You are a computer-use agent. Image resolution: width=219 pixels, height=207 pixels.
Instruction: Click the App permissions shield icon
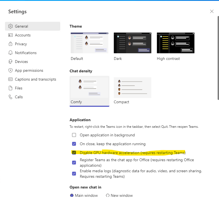(x=10, y=70)
